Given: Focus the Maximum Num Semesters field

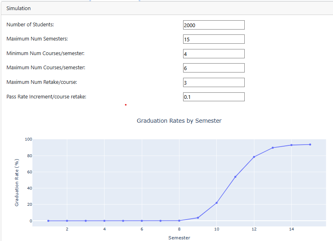Looking at the screenshot, I should click(213, 39).
